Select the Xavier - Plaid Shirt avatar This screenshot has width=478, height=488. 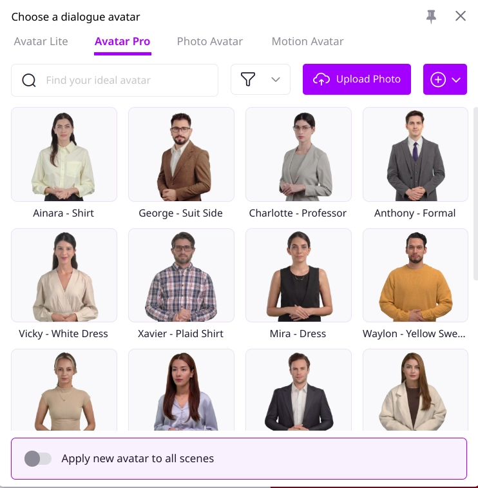click(181, 275)
